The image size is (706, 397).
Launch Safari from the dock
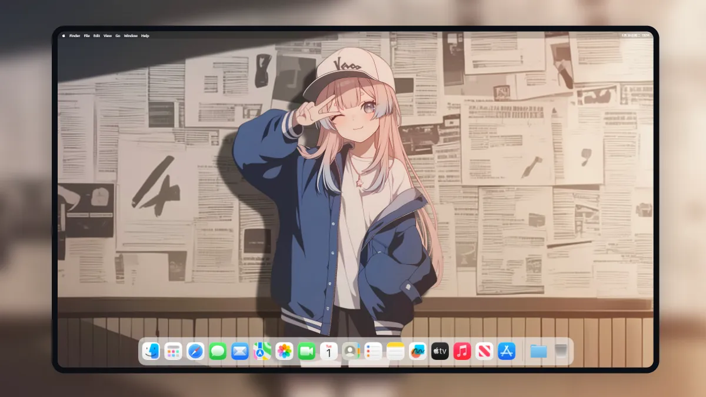pos(195,351)
